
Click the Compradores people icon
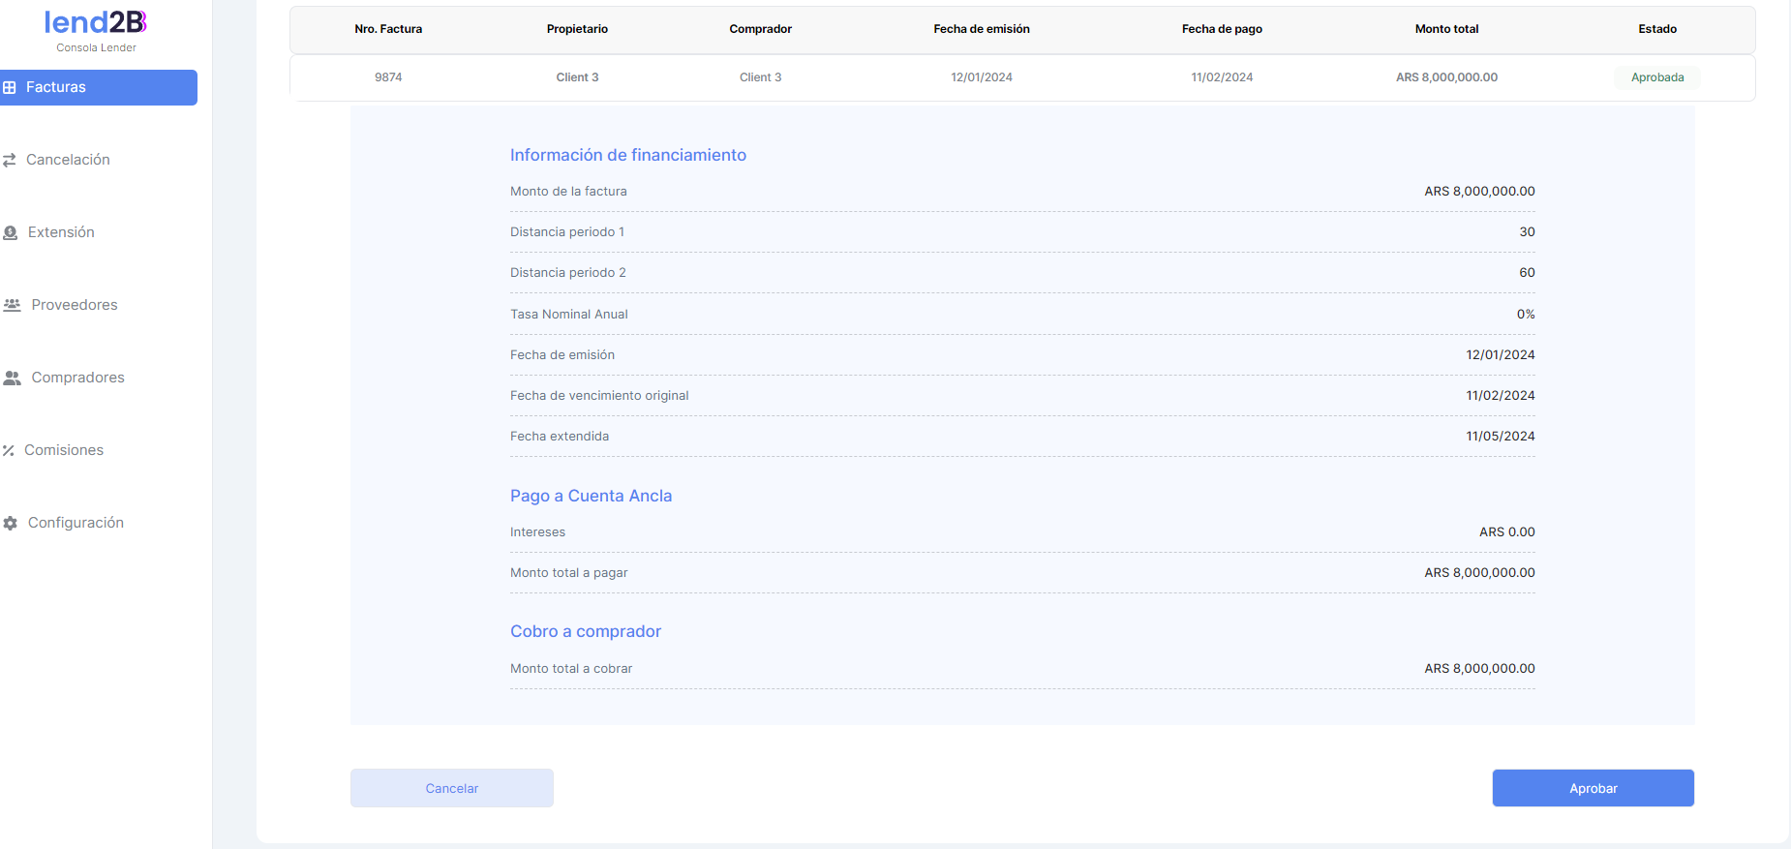point(12,378)
